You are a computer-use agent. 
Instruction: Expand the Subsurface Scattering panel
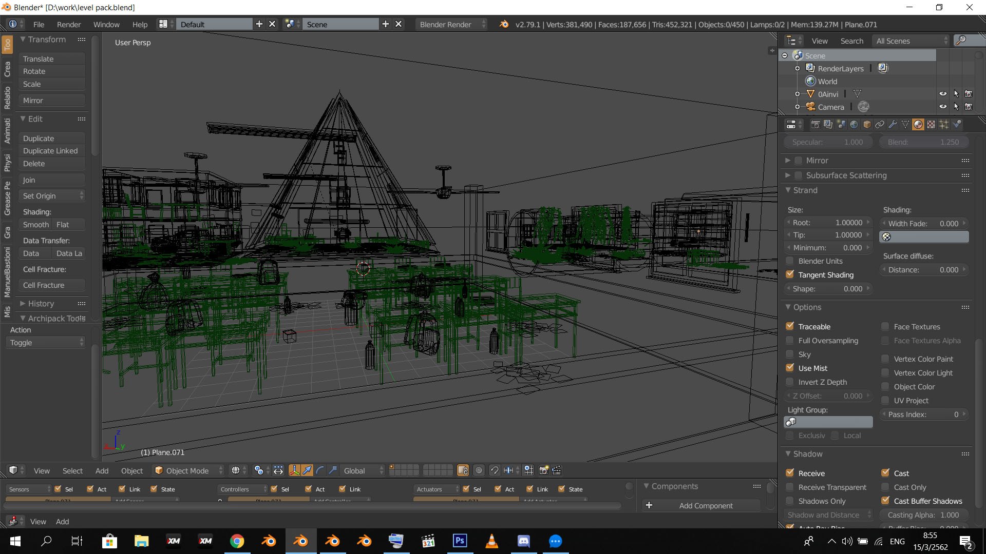788,174
